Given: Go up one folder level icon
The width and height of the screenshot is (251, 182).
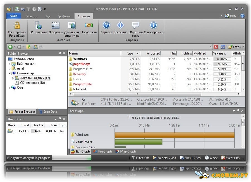Looking at the screenshot, I should click(28, 47).
